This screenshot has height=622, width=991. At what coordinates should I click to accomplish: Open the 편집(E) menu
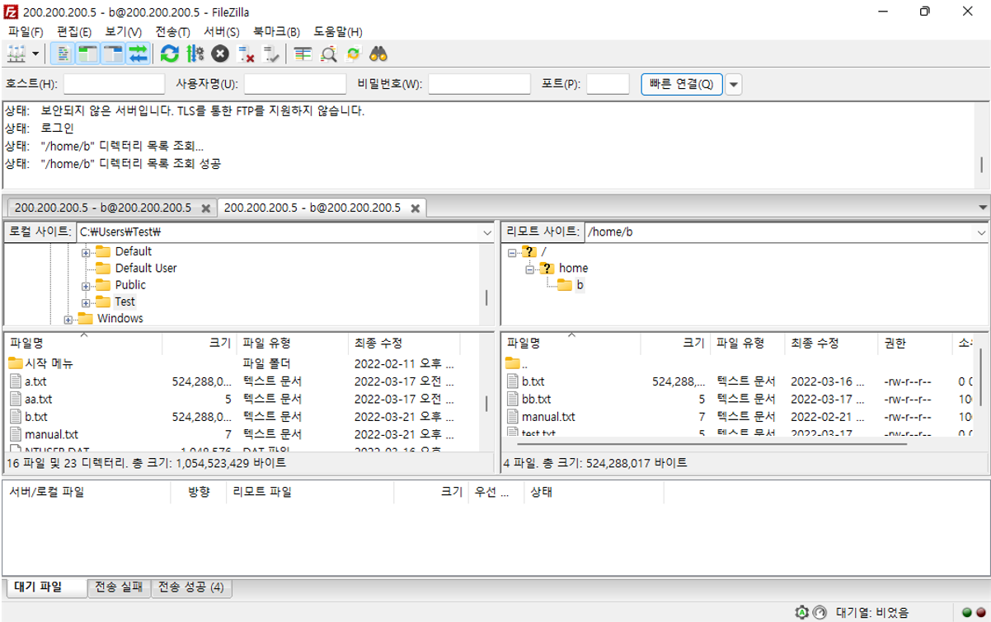coord(74,31)
